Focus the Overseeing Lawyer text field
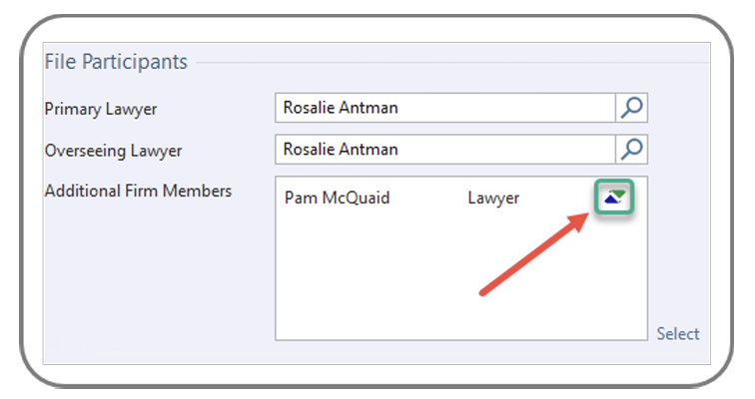Viewport: 755px width, 399px height. (x=445, y=149)
